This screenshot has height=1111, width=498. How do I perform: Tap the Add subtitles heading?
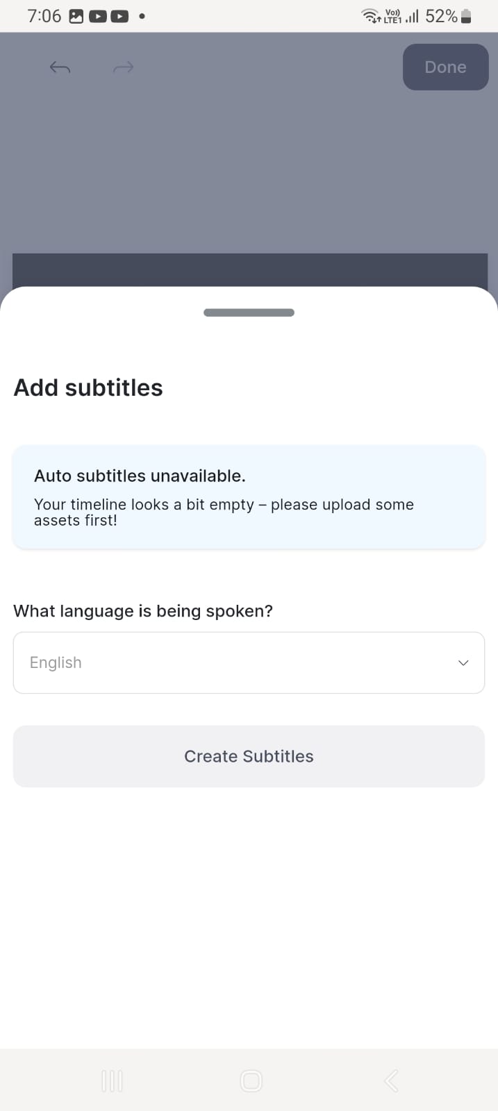tap(88, 387)
